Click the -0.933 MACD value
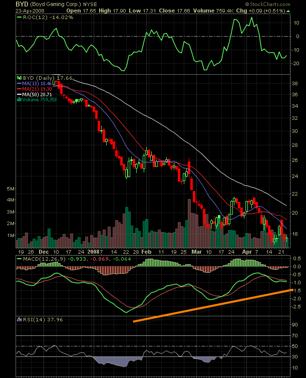The image size is (306, 378). 77,259
